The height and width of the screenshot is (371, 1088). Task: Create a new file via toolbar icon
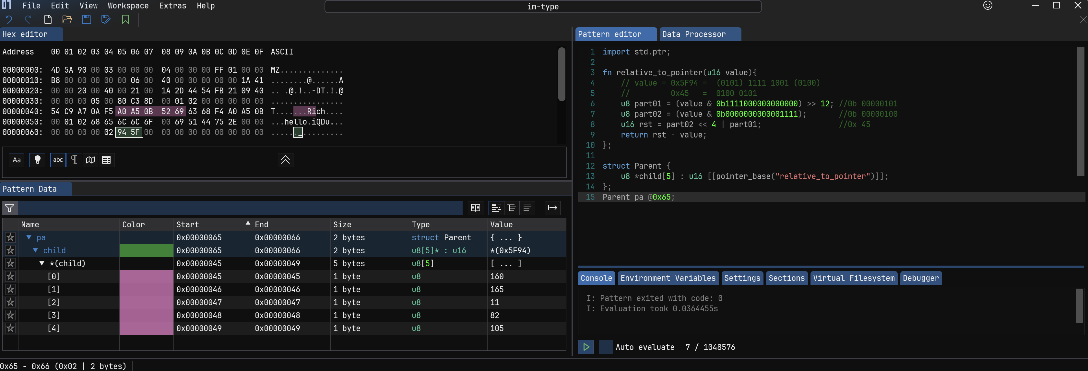tap(48, 19)
